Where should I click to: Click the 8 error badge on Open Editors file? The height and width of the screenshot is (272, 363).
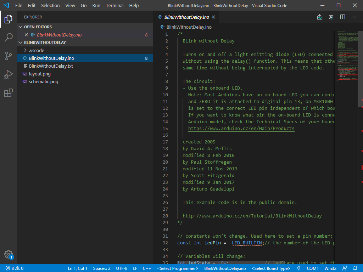tap(146, 35)
